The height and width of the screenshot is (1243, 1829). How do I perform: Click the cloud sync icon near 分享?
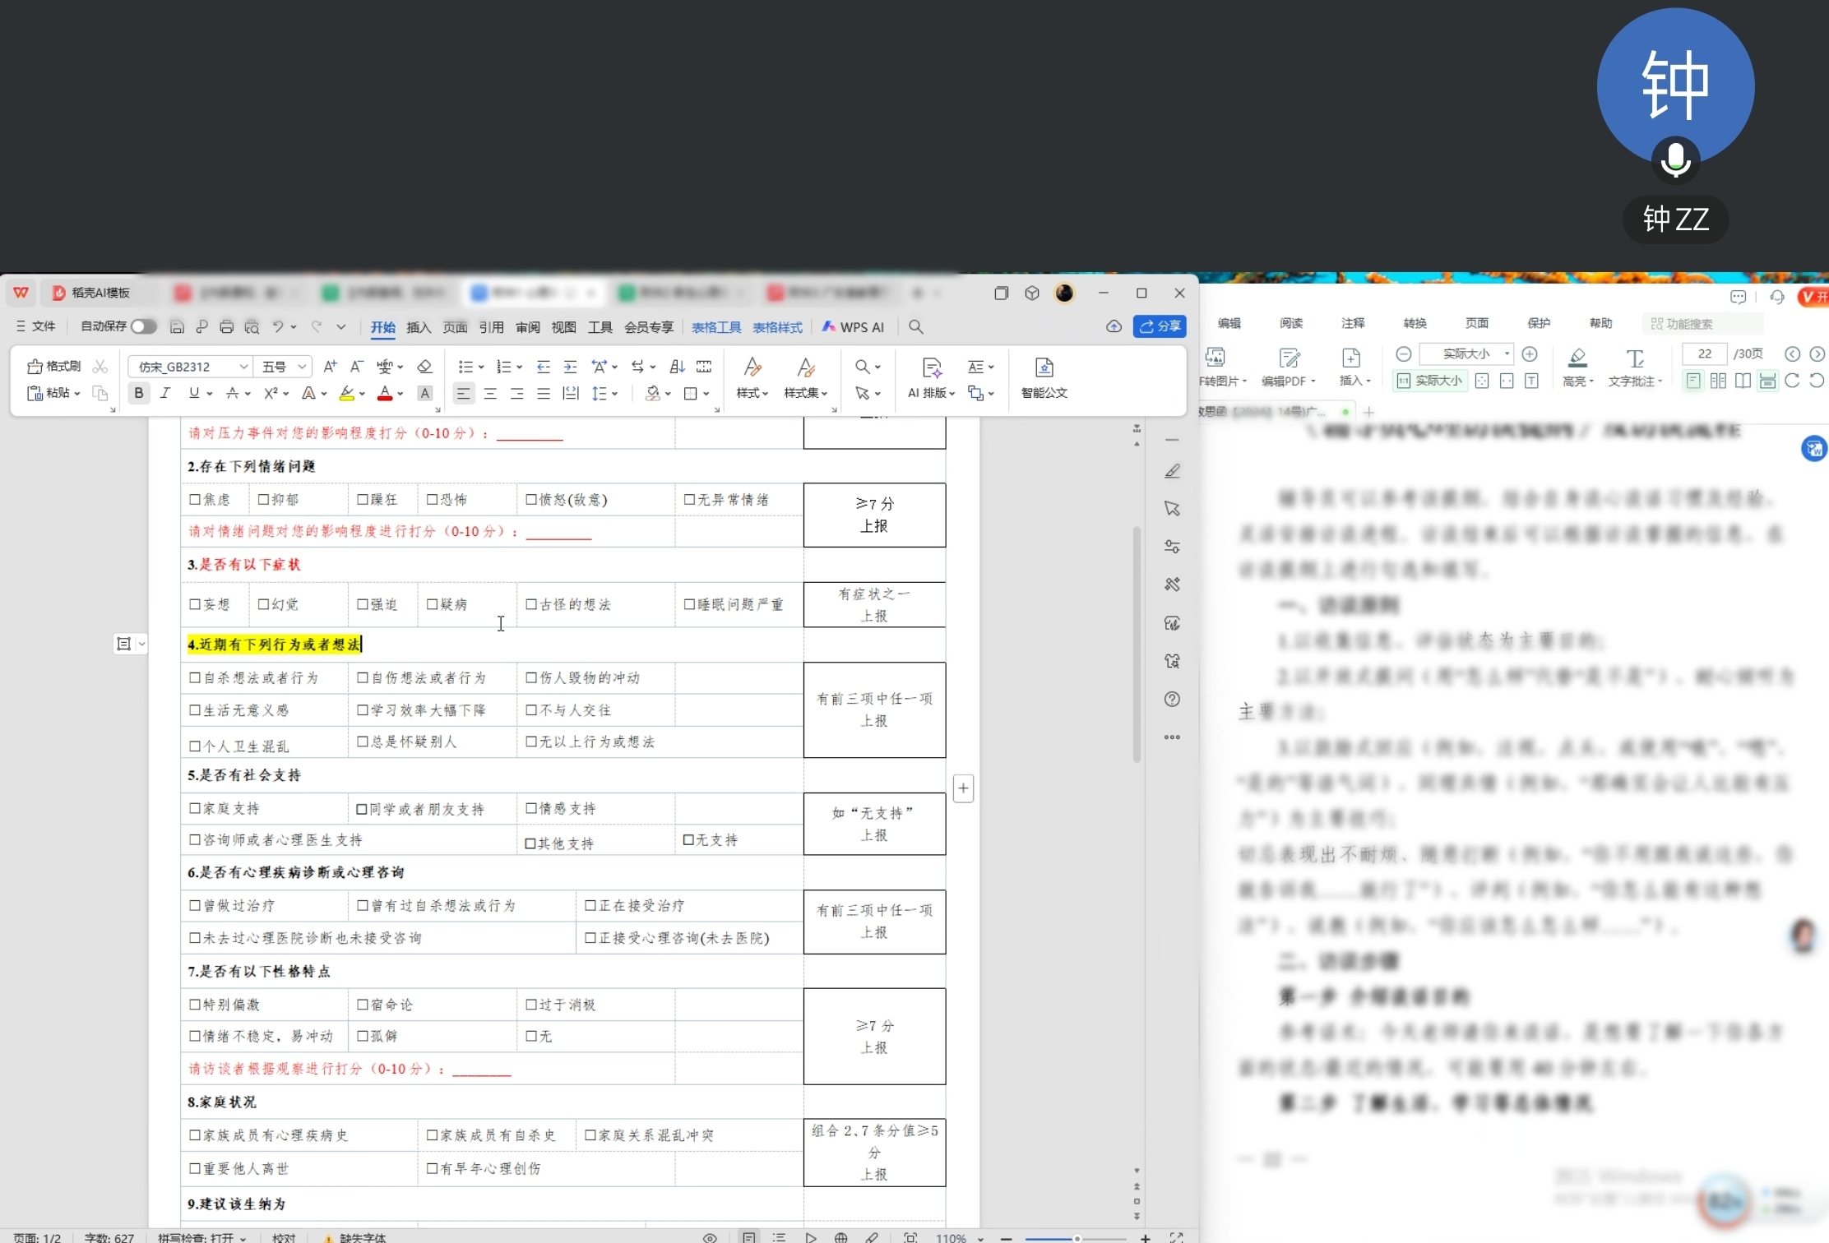tap(1114, 326)
